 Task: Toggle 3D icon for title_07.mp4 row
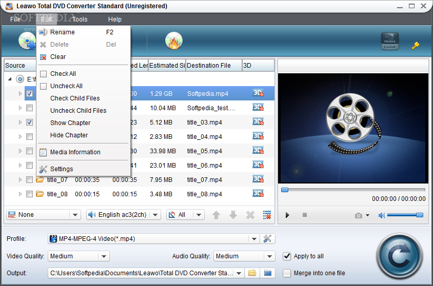(x=258, y=179)
